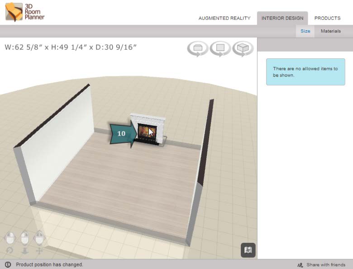Switch to the front square view icon
This screenshot has height=269, width=353.
pos(220,48)
